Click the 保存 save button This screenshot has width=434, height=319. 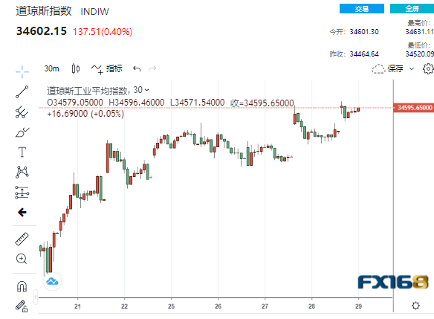tap(387, 68)
